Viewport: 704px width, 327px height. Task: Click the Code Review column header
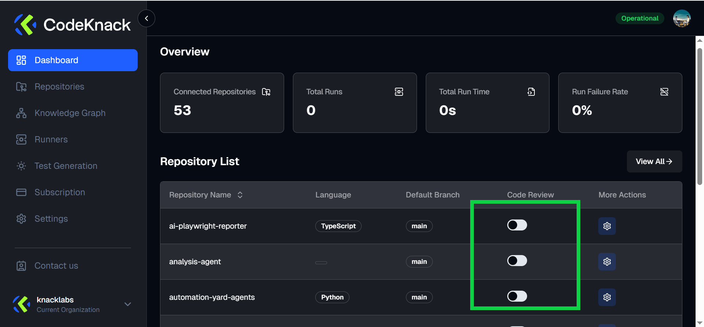530,195
